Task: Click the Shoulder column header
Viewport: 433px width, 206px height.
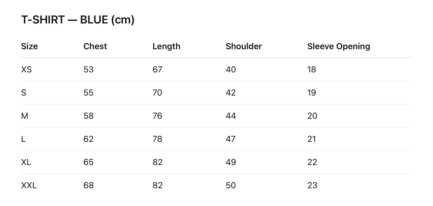Action: coord(244,46)
